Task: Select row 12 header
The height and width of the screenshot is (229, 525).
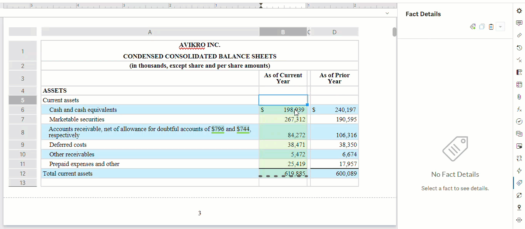Action: pyautogui.click(x=23, y=174)
